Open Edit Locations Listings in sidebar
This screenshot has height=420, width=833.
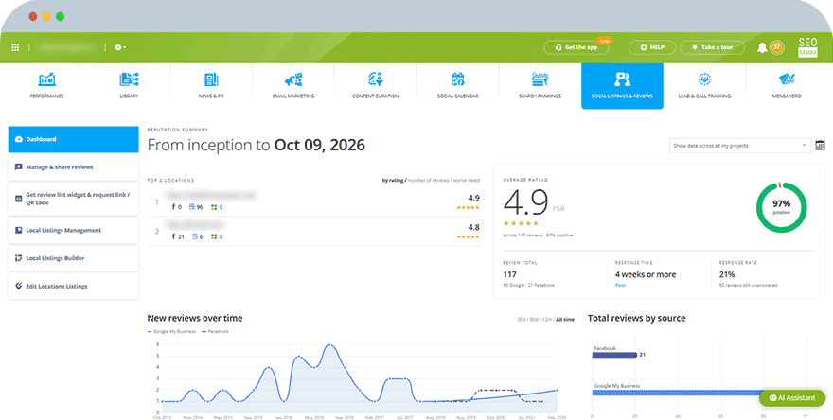[x=73, y=287]
